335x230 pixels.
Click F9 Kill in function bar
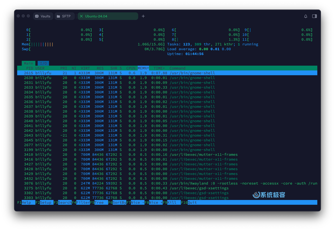(172, 202)
